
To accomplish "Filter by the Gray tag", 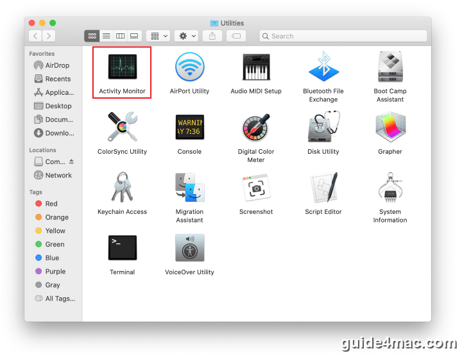I will point(47,284).
